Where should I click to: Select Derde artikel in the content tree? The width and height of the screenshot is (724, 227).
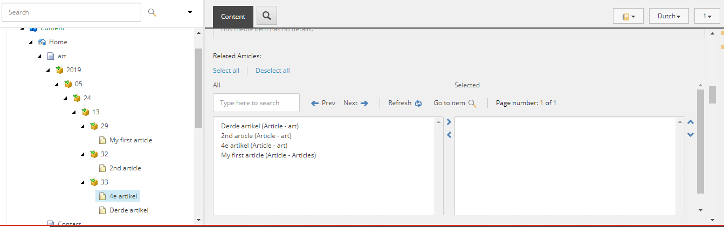coord(129,210)
